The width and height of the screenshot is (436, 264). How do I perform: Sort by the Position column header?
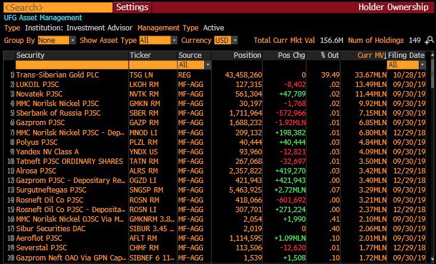pos(247,55)
